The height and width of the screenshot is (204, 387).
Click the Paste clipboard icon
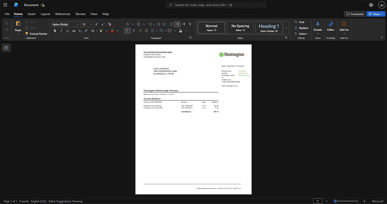(18, 24)
